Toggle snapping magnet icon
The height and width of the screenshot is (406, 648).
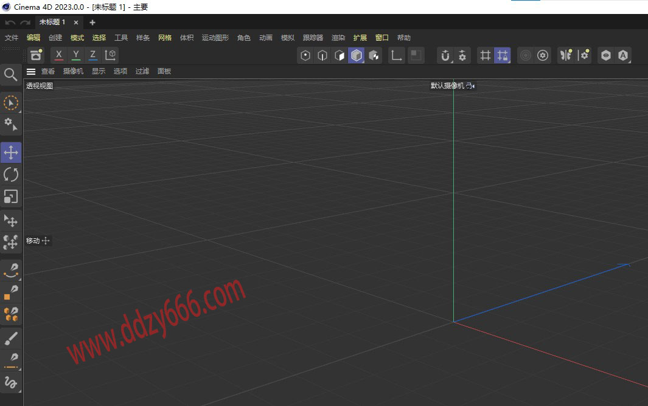click(x=445, y=55)
